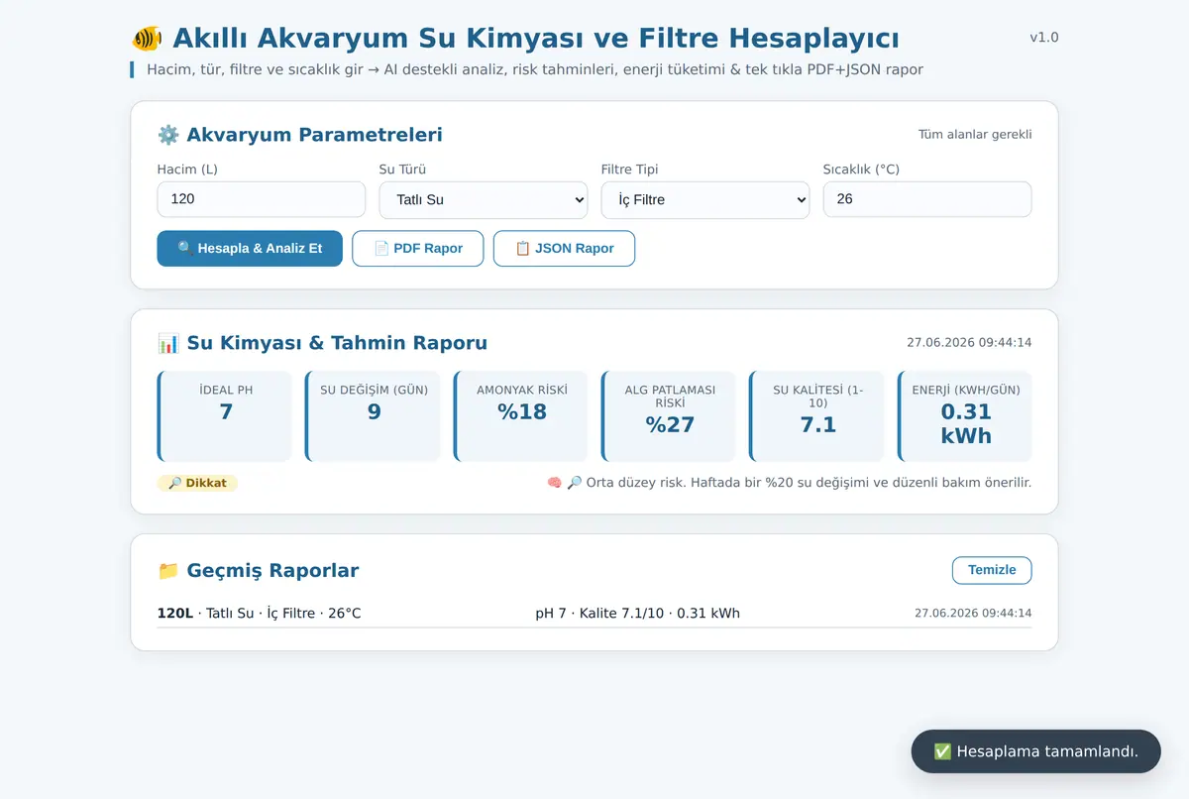
Task: Click the Enerji 0.31 kWh card
Action: (x=965, y=416)
